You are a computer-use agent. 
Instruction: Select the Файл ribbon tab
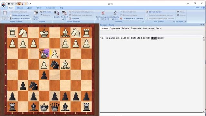point(11,8)
